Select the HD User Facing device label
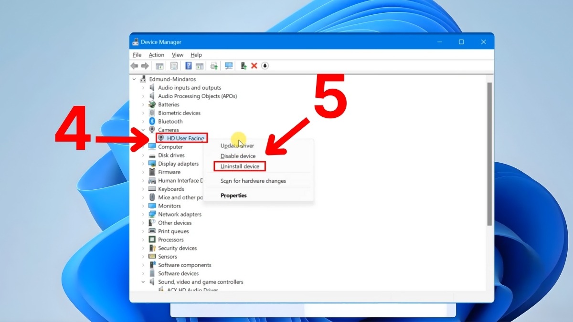 [x=186, y=138]
